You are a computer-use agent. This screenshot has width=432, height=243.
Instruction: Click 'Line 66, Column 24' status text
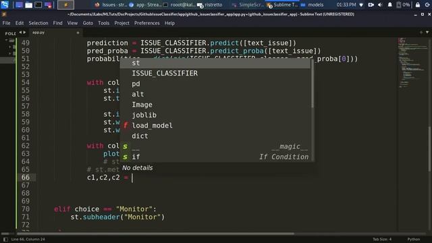28,240
